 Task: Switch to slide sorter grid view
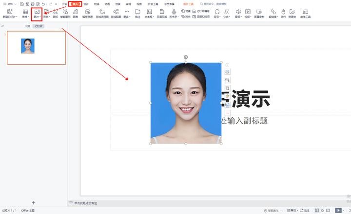322,211
